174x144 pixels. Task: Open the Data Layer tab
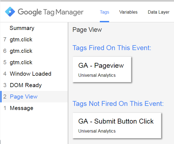158,12
